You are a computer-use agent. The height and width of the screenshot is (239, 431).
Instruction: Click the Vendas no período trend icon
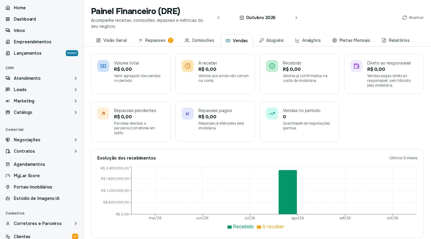point(272,114)
